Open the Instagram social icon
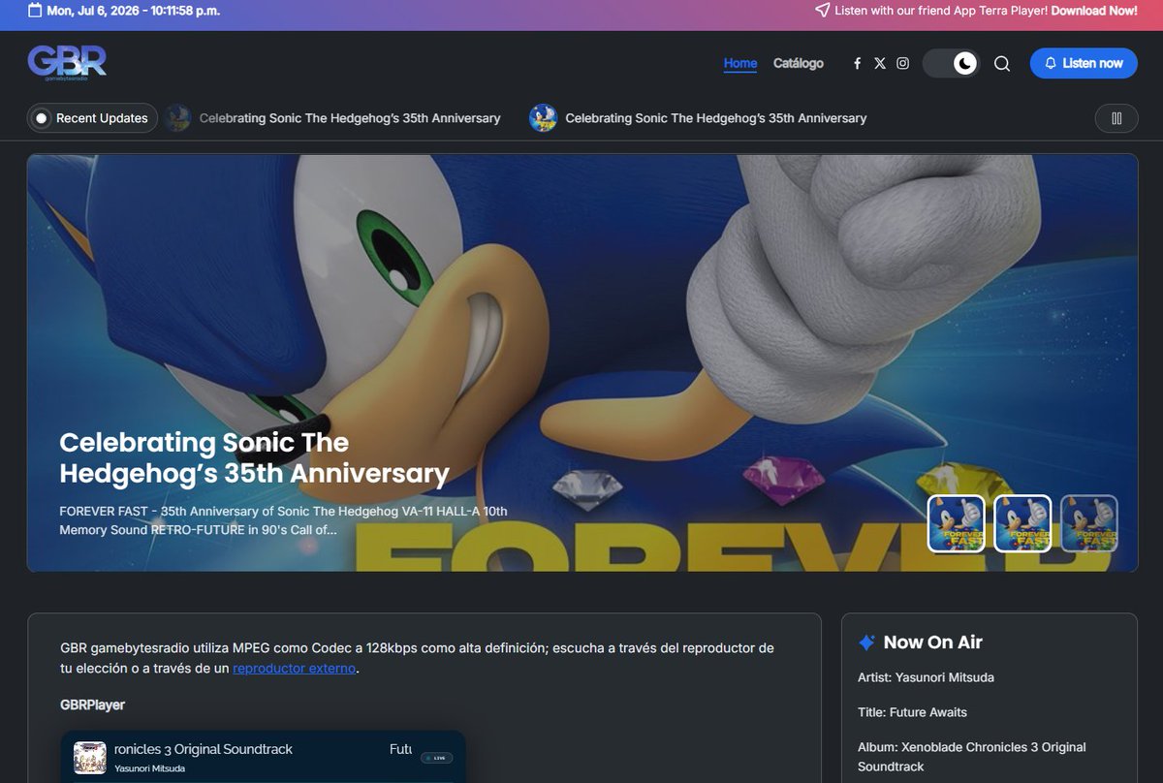The height and width of the screenshot is (783, 1163). pos(902,63)
